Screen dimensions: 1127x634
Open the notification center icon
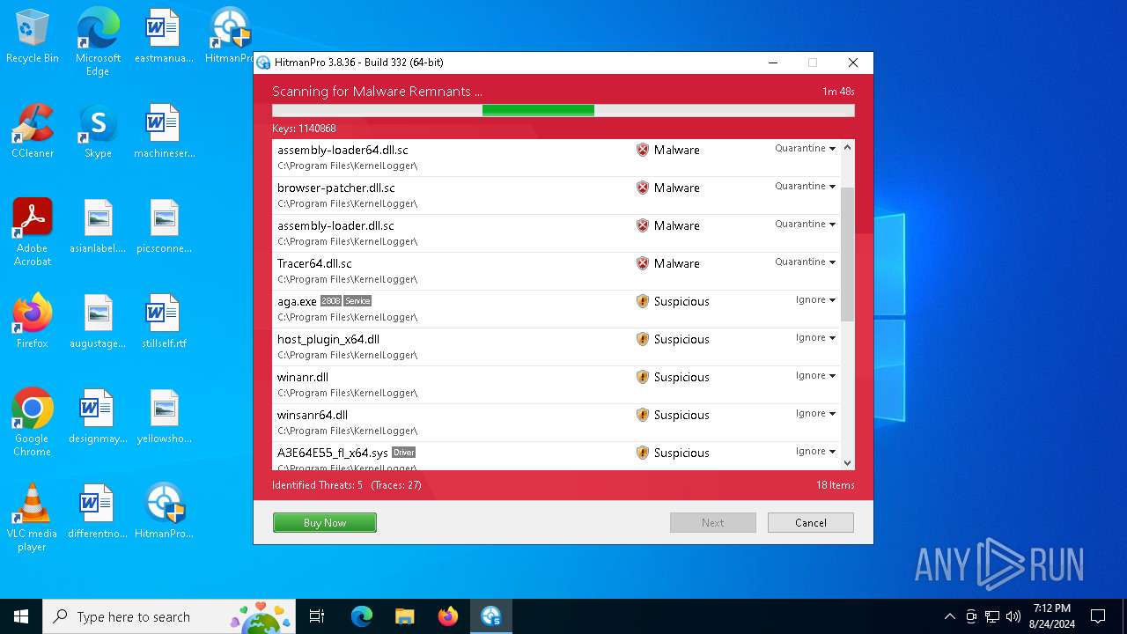[1098, 616]
